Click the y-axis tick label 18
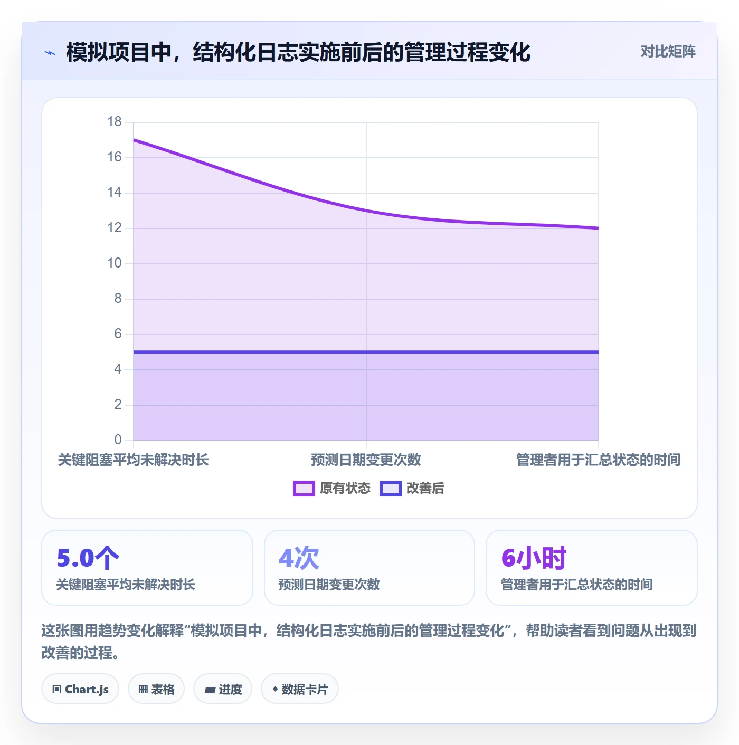Screen dimensions: 739x745 (115, 122)
